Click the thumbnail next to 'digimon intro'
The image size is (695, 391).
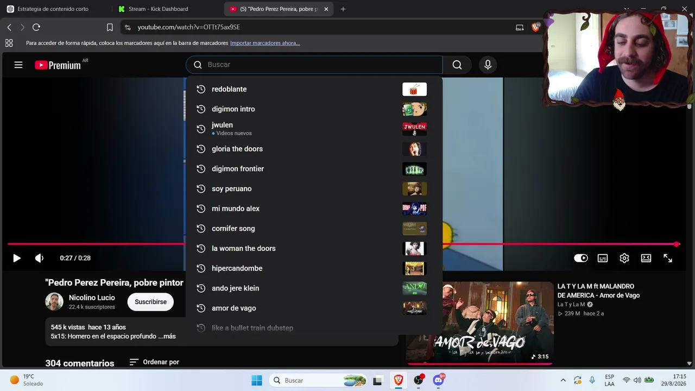point(414,109)
